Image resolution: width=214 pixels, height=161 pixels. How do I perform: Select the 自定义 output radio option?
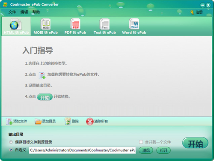coord(11,150)
